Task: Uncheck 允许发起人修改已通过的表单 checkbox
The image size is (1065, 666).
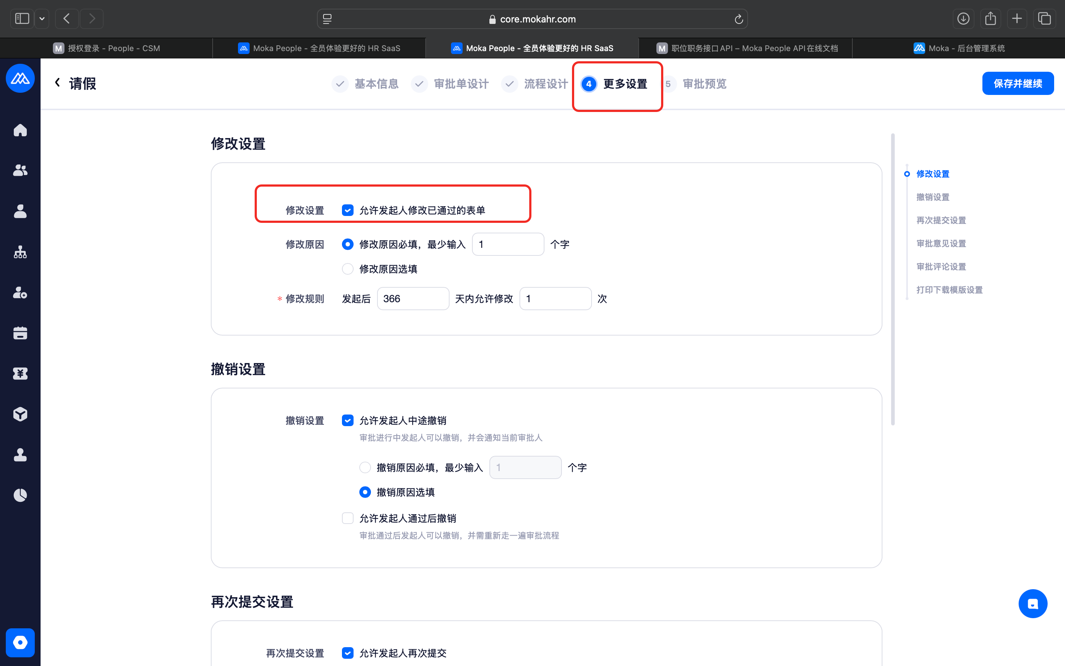Action: 347,210
